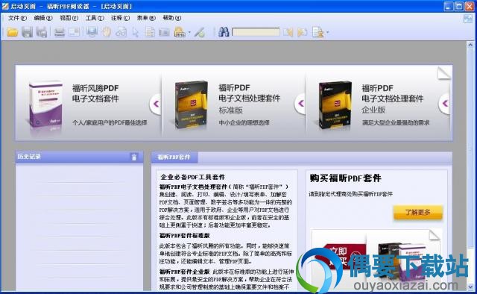Viewport: 477px width, 294px height.
Task: Click the search options document icon
Action: click(318, 31)
